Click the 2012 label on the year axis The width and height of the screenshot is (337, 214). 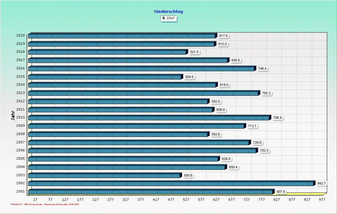click(20, 101)
